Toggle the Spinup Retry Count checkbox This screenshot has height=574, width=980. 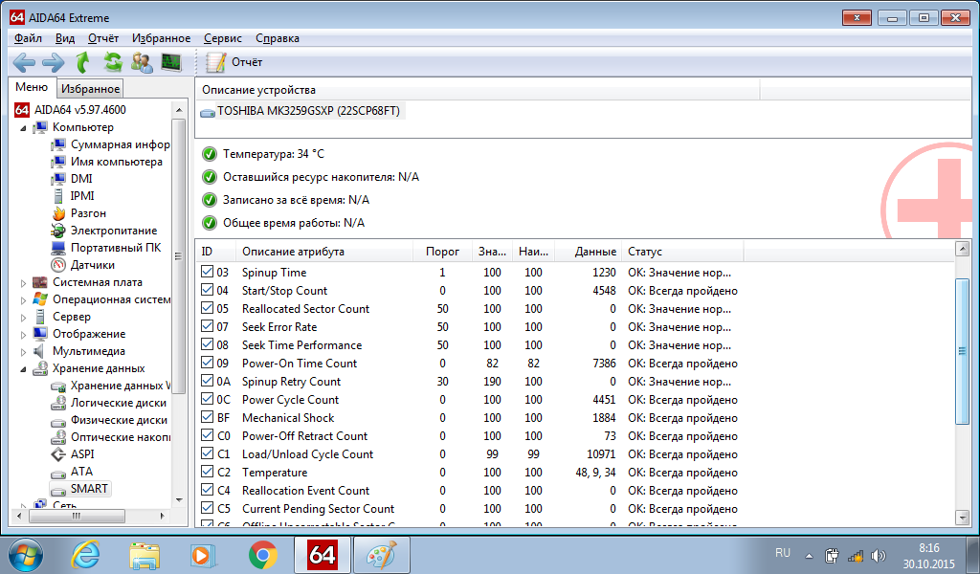click(207, 381)
